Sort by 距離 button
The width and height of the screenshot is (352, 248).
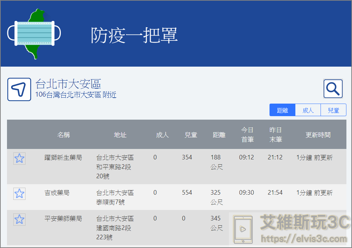click(x=282, y=110)
